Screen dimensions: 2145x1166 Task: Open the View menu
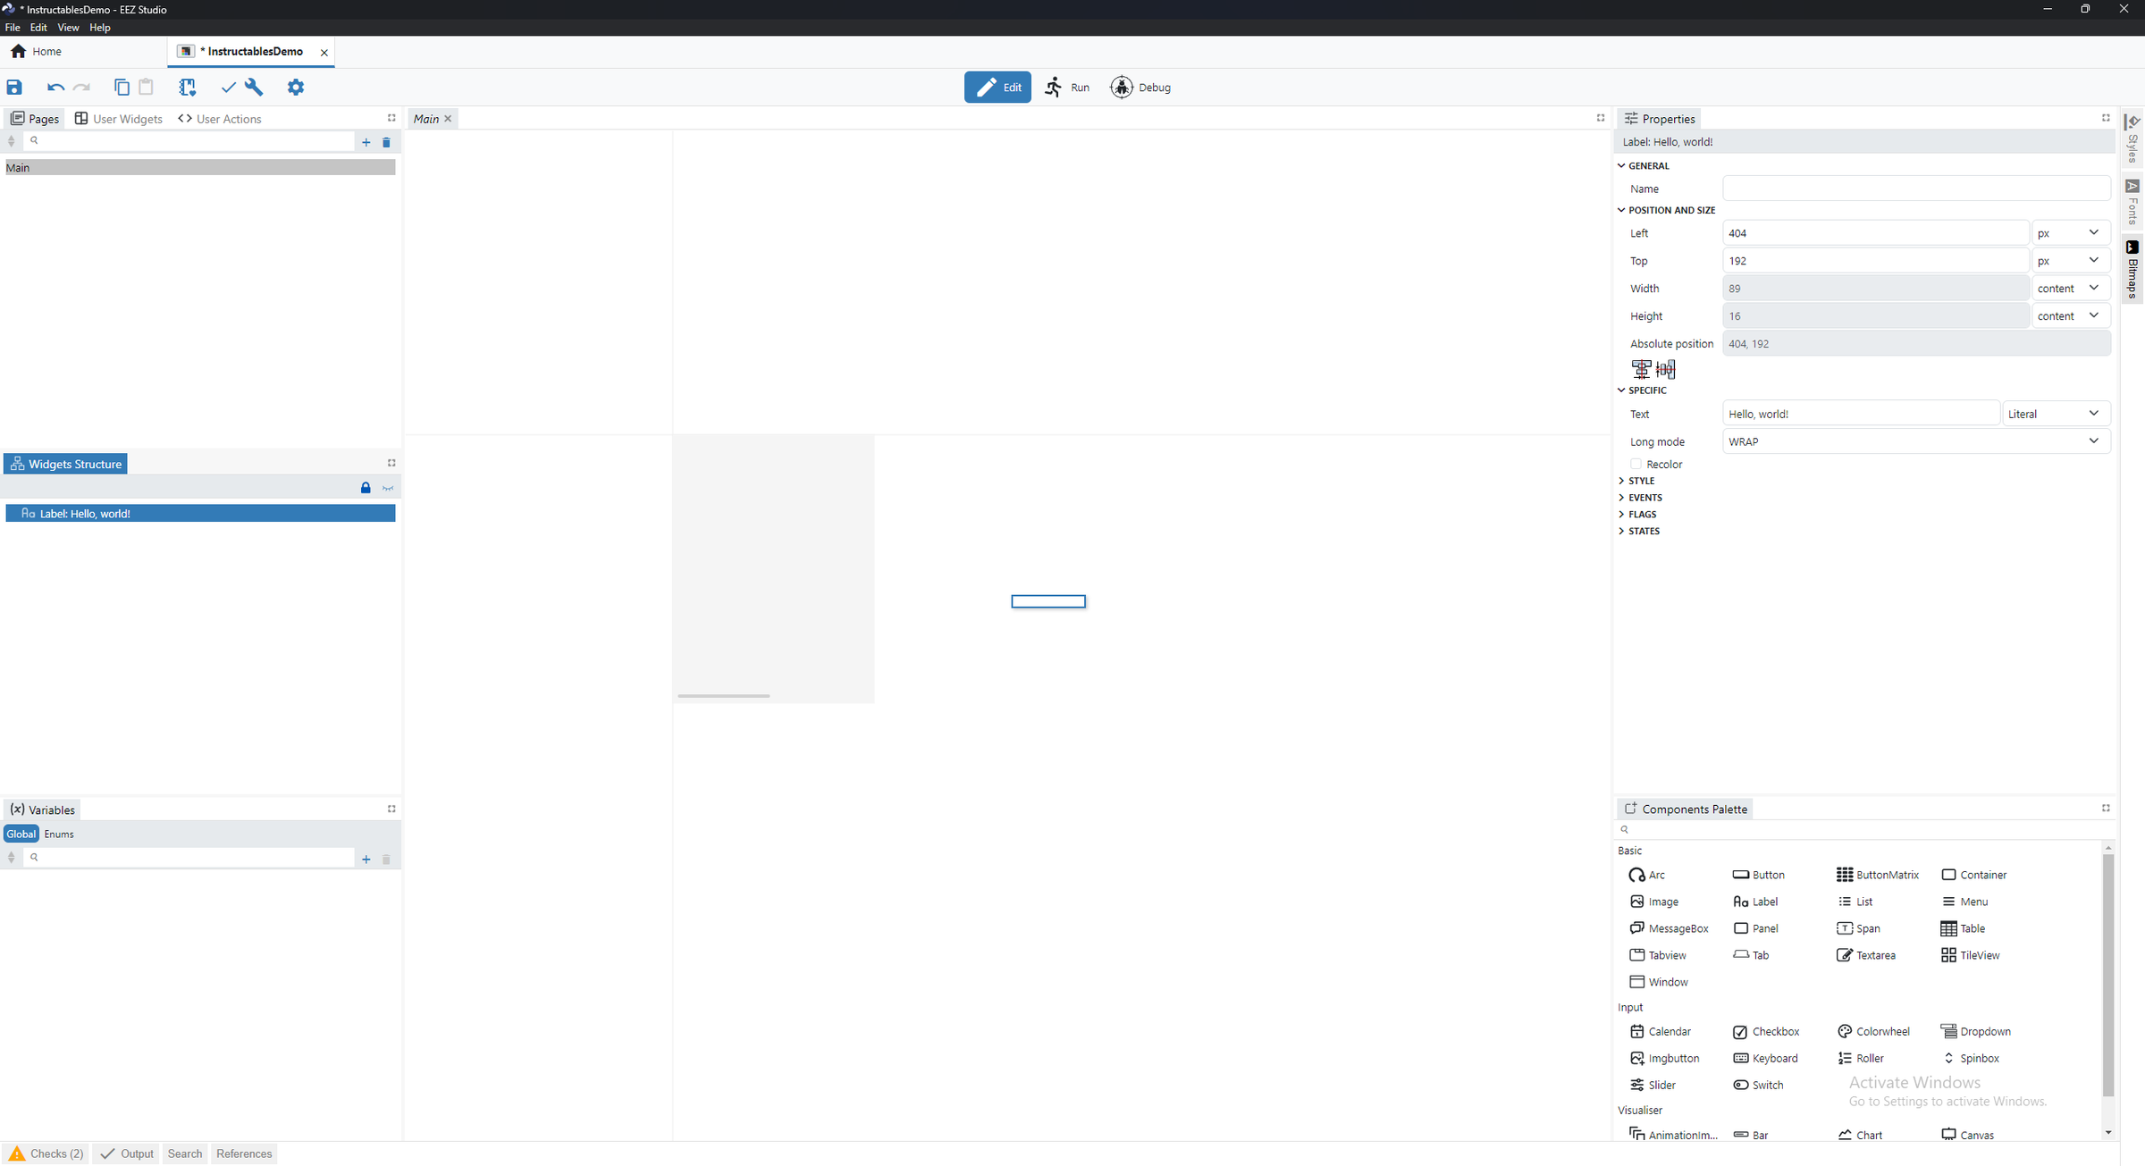(68, 28)
